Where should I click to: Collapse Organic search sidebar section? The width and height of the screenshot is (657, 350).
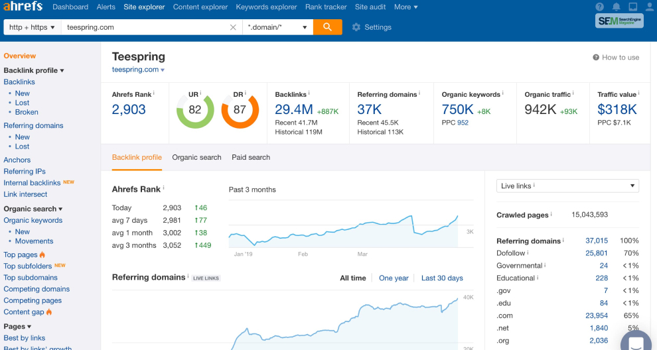tap(33, 209)
